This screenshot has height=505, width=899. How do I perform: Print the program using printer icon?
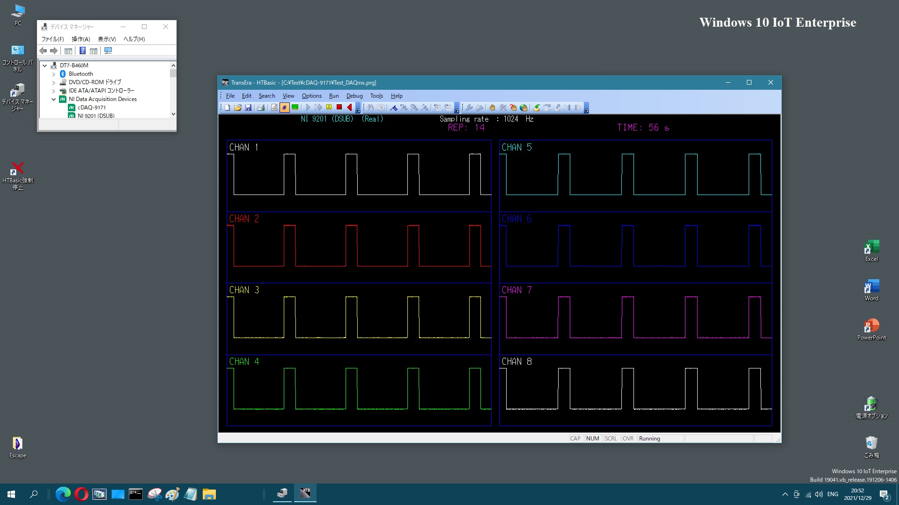pos(261,108)
